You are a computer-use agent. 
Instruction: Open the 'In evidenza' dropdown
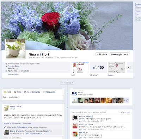67,83
